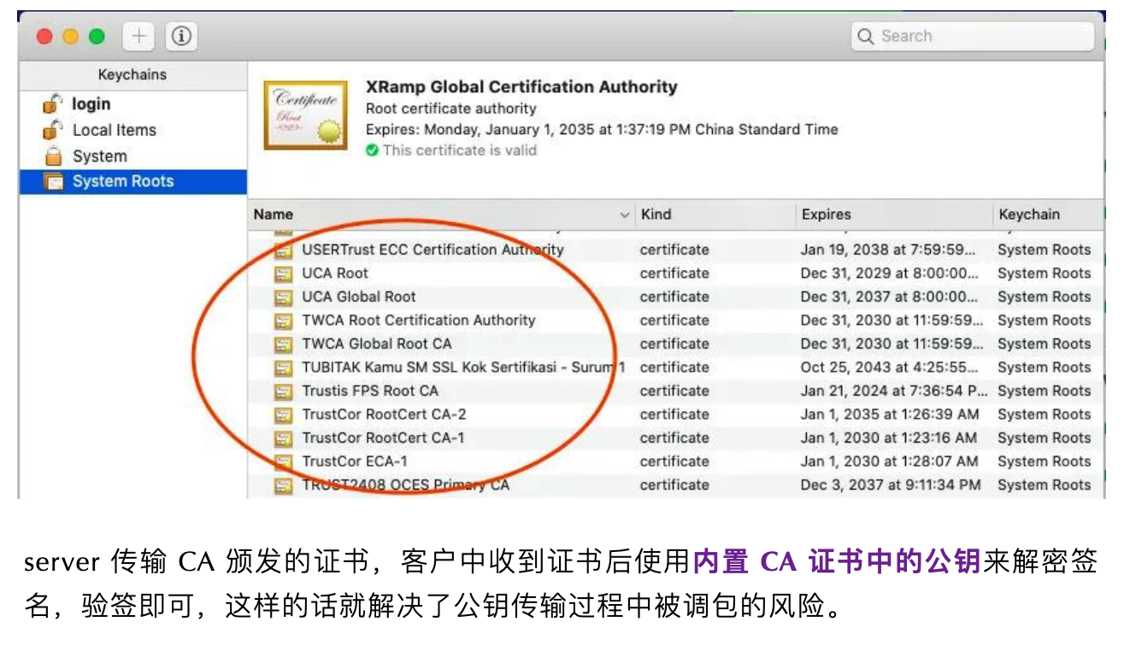Select the System Roots keychain
The height and width of the screenshot is (663, 1130).
point(132,181)
